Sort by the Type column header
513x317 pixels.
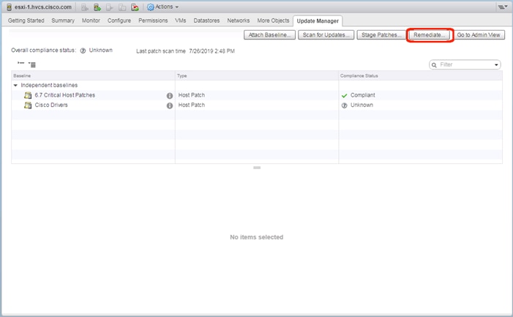click(x=257, y=75)
